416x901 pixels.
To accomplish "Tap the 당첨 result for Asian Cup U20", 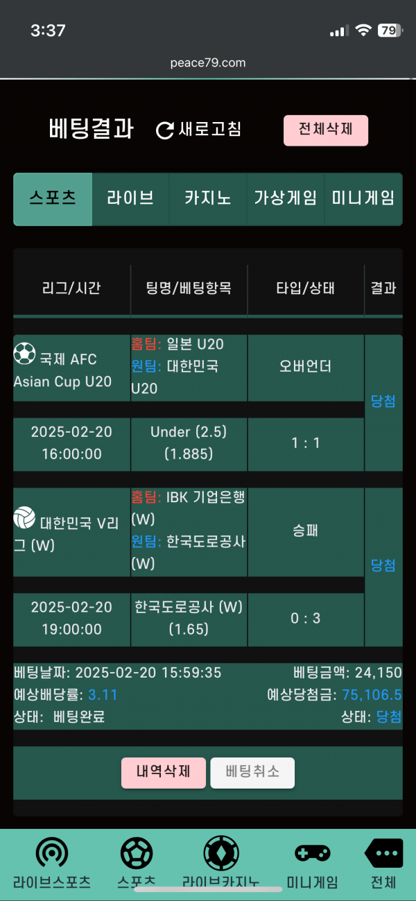I will (383, 402).
